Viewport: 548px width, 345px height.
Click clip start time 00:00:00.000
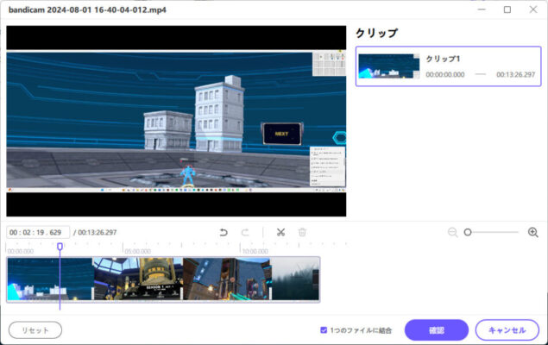coord(445,75)
